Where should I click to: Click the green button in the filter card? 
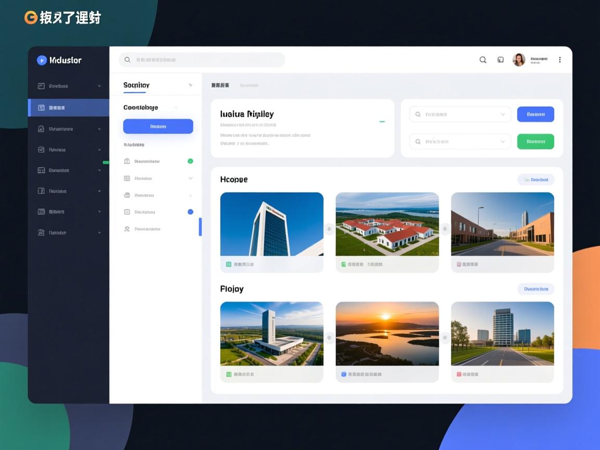pyautogui.click(x=535, y=141)
